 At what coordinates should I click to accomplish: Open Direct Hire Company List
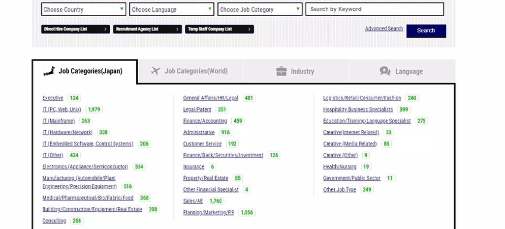tap(75, 29)
